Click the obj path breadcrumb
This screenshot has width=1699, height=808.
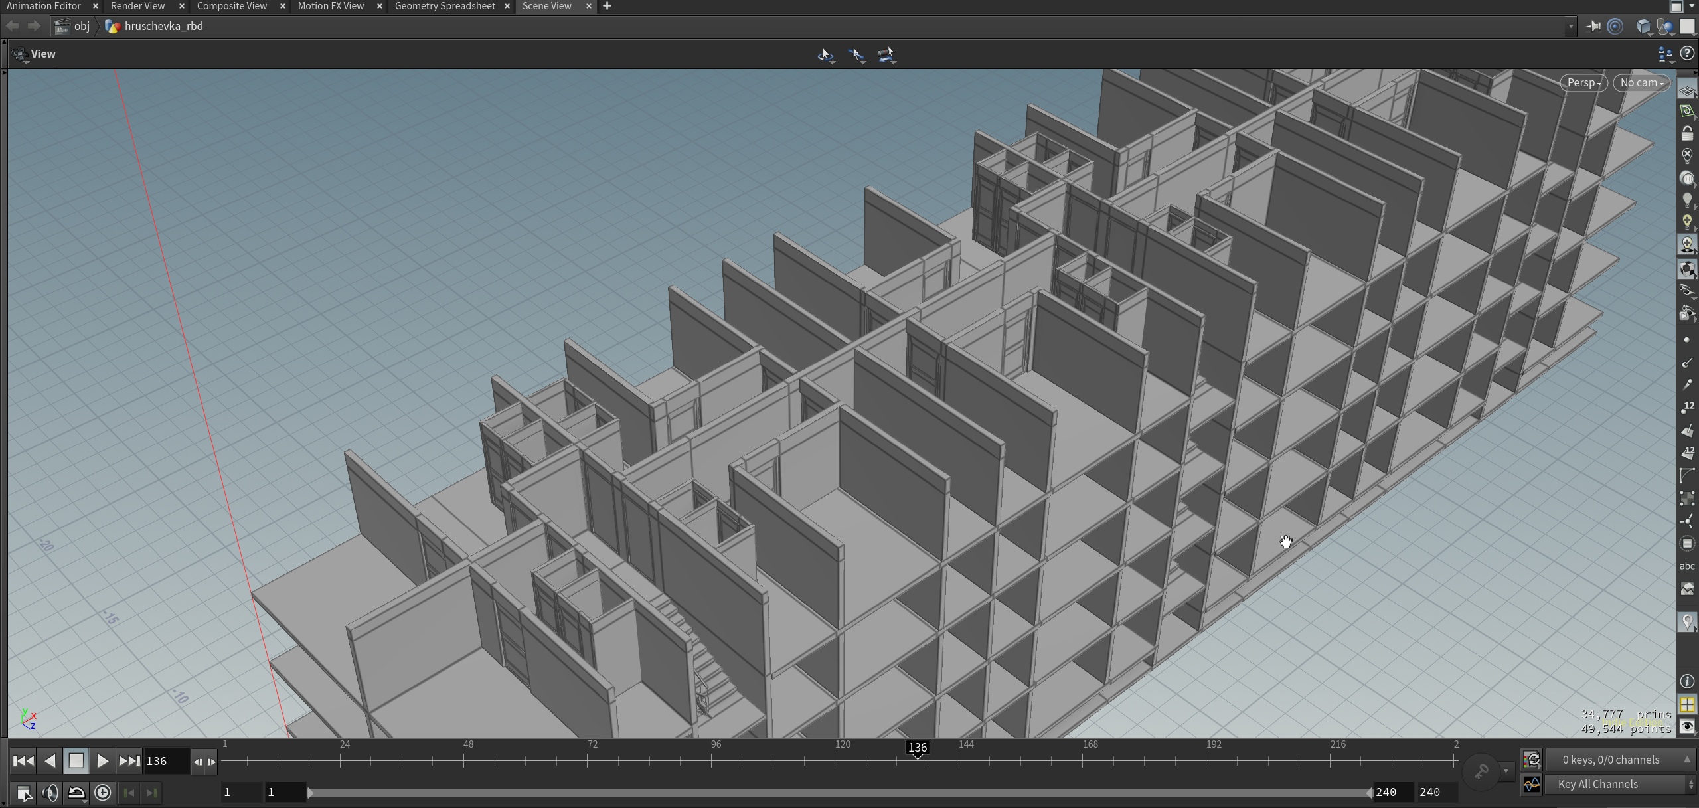click(81, 26)
